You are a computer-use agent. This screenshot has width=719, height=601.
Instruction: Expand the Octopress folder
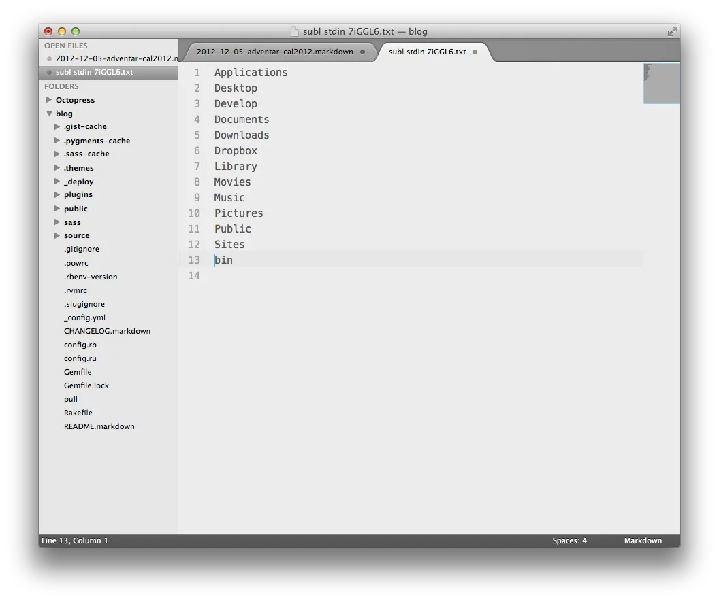pos(49,100)
